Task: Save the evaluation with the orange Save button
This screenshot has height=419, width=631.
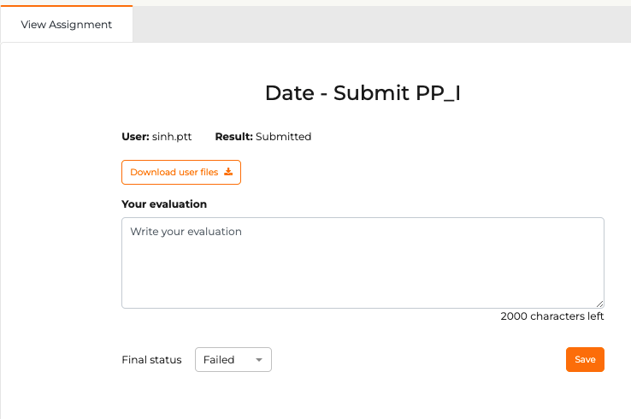Action: (585, 359)
